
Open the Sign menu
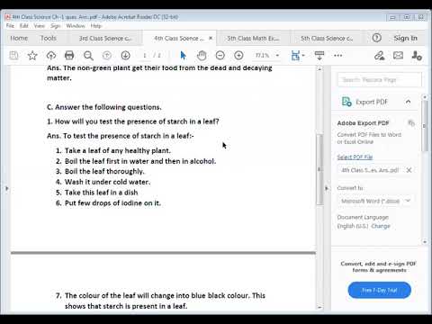click(56, 26)
